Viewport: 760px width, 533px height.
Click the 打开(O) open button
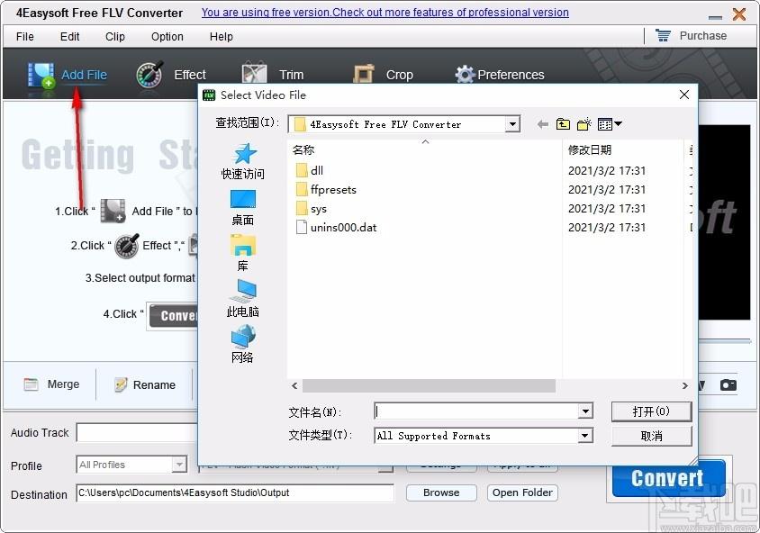(x=651, y=411)
